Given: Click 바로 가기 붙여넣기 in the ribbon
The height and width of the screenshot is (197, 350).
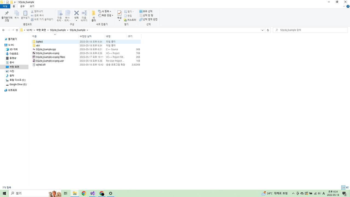Looking at the screenshot, I should 42,19.
